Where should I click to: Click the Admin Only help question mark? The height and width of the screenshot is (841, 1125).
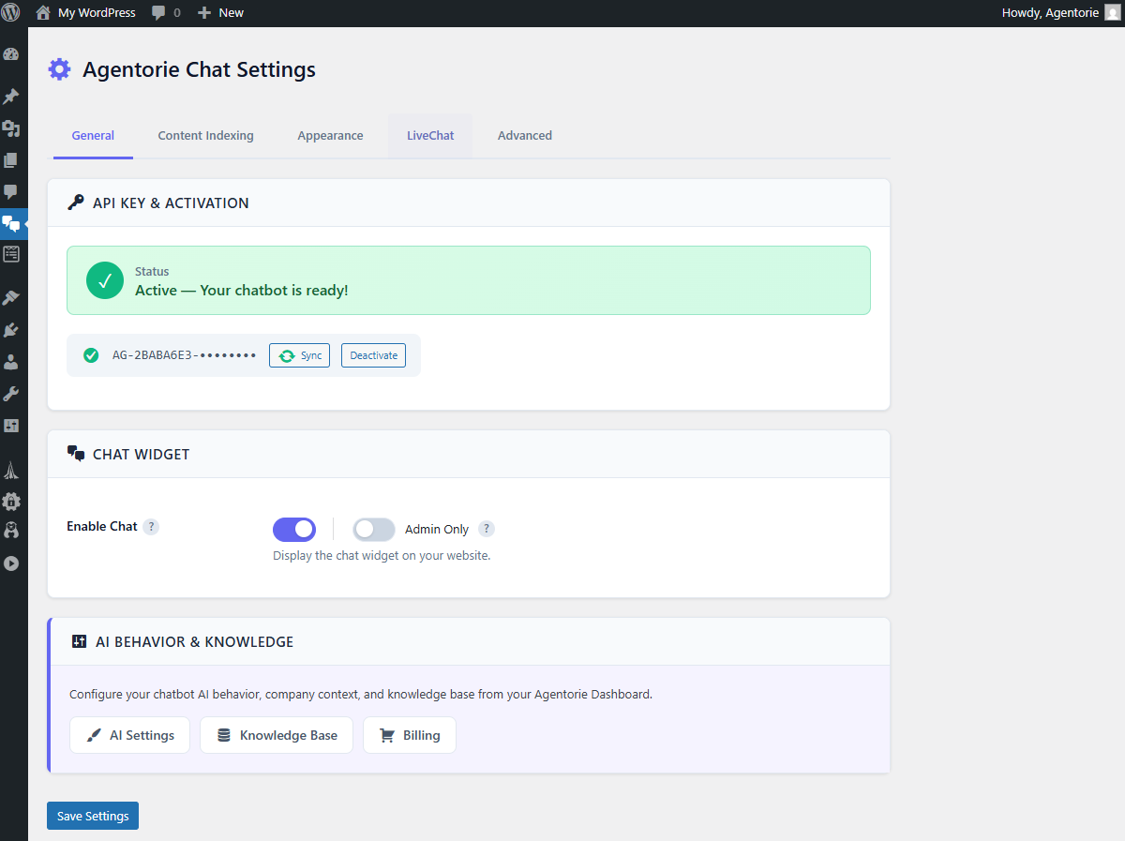[487, 529]
